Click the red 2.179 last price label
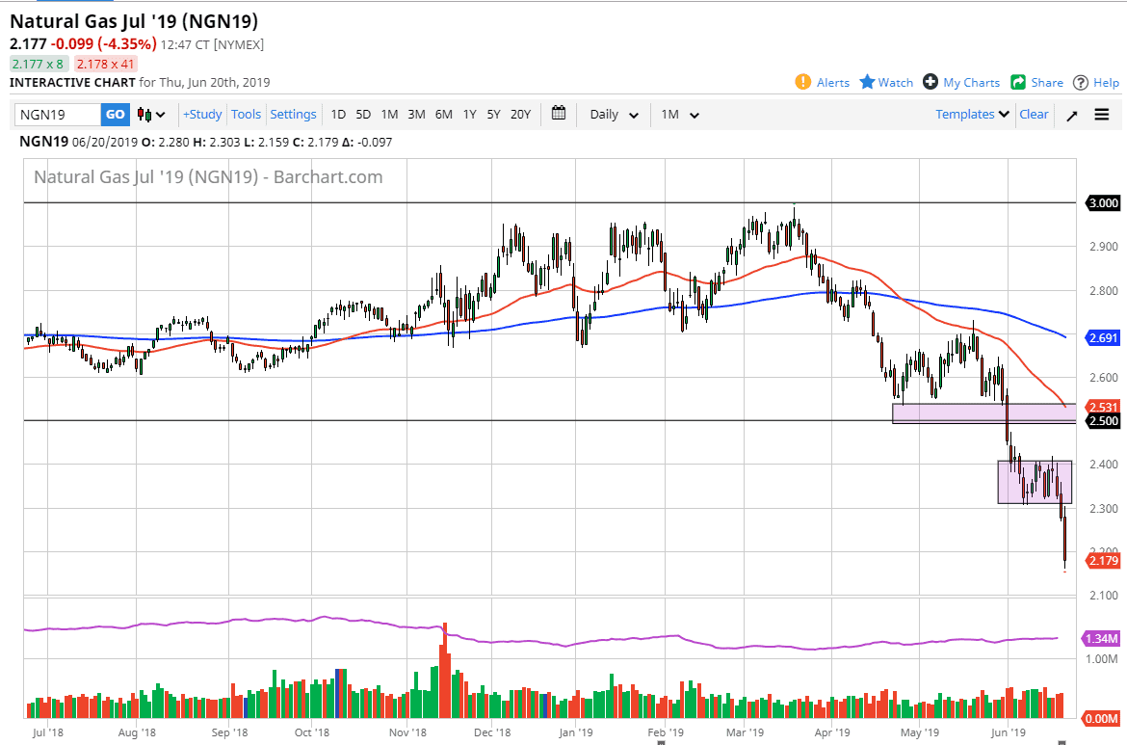The height and width of the screenshot is (745, 1127). click(x=1103, y=560)
